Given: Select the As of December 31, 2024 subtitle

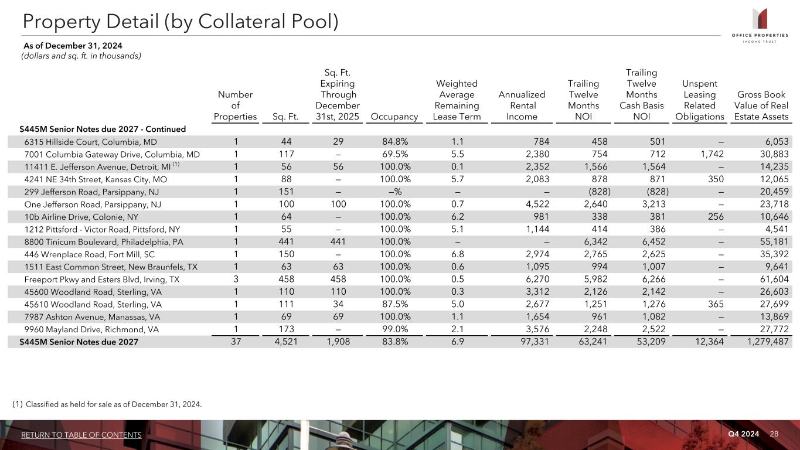Looking at the screenshot, I should tap(72, 46).
